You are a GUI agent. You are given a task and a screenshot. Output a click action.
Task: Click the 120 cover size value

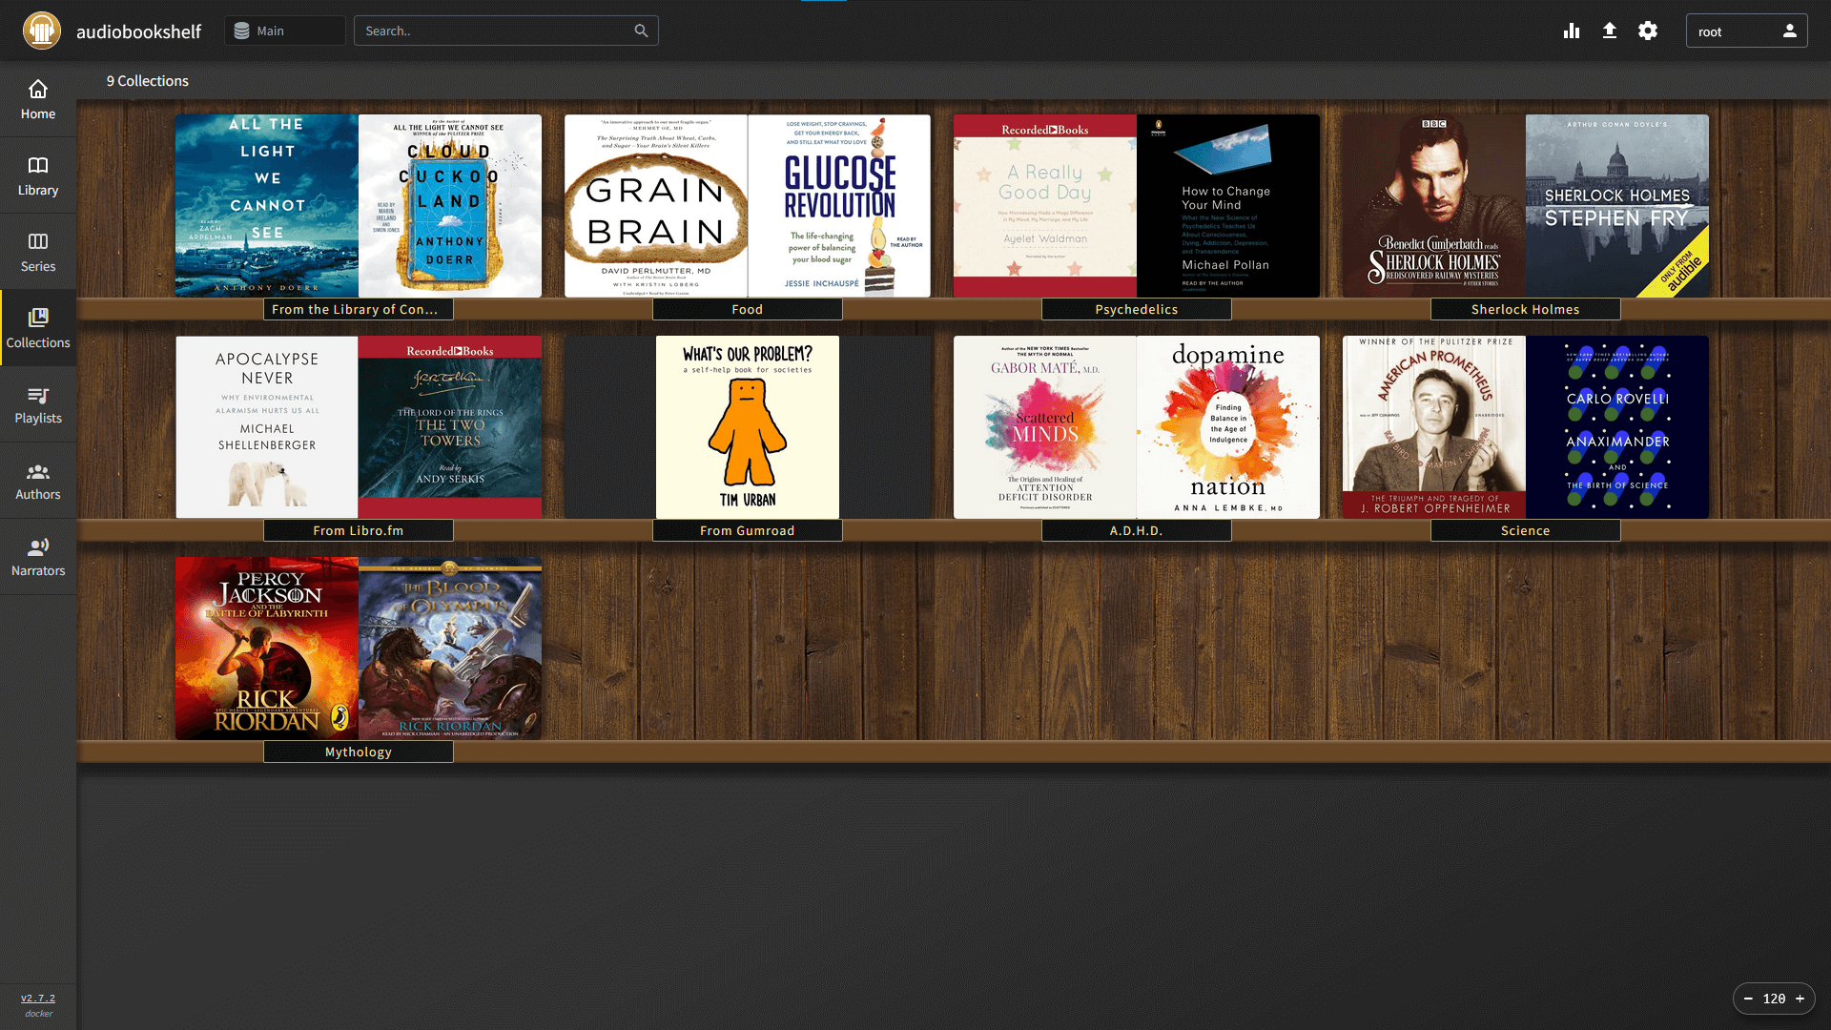point(1774,999)
